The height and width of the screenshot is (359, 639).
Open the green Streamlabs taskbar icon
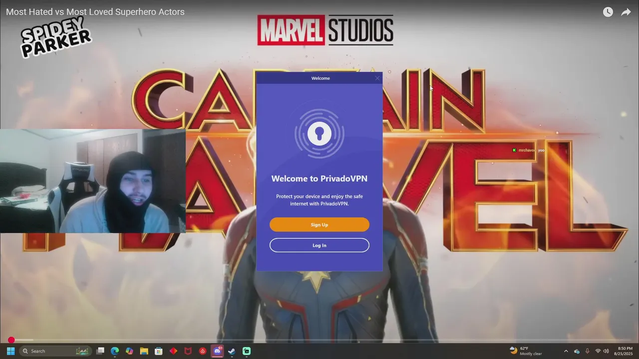pyautogui.click(x=247, y=351)
